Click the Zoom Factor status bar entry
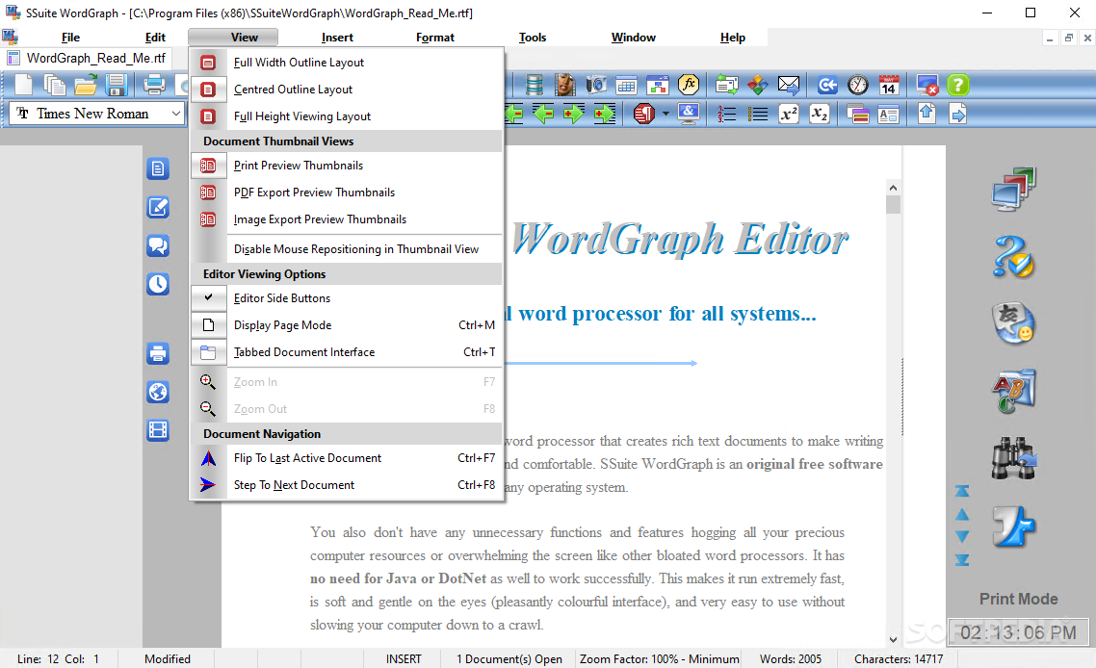This screenshot has height=668, width=1096. click(659, 659)
